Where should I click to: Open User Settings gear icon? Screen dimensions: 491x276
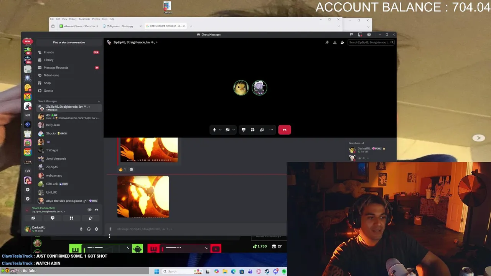tap(96, 229)
